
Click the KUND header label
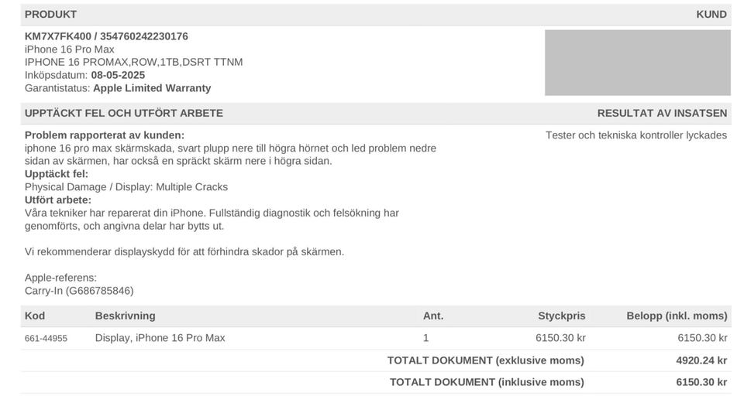pyautogui.click(x=711, y=15)
